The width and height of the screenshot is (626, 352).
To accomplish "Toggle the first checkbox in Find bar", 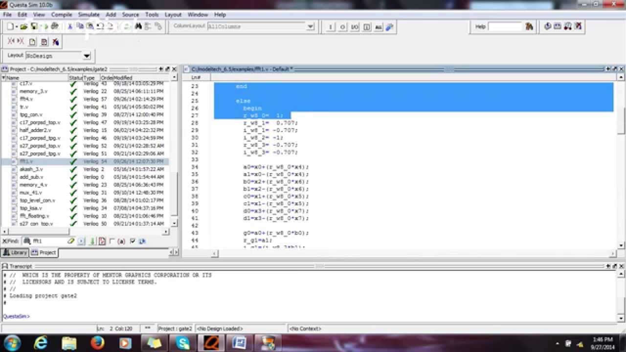I will [x=112, y=241].
